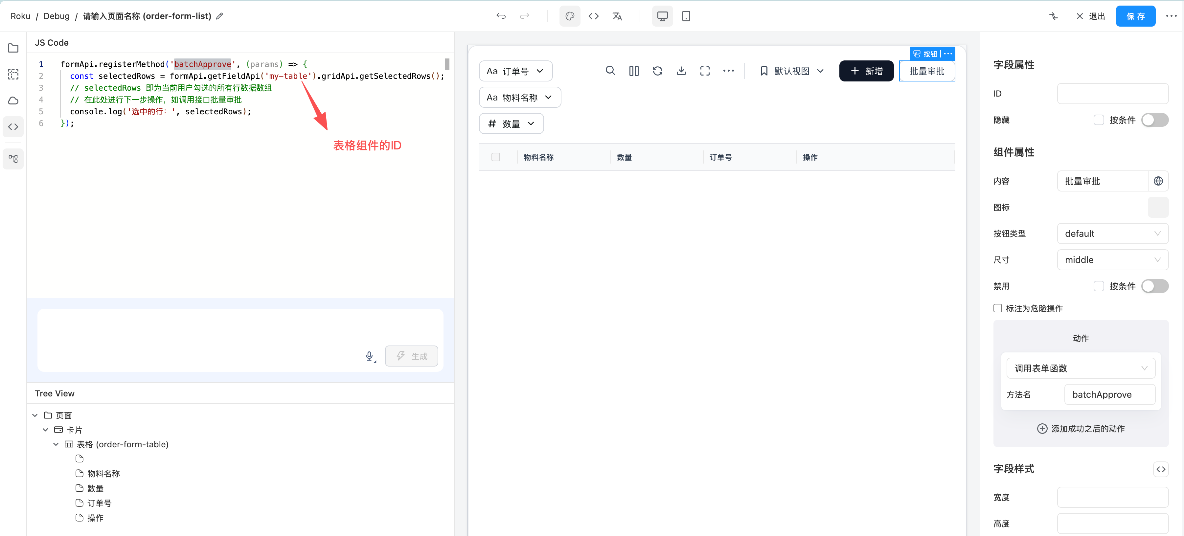Viewport: 1184px width, 536px height.
Task: Open the folder icon in left sidebar
Action: pos(13,48)
